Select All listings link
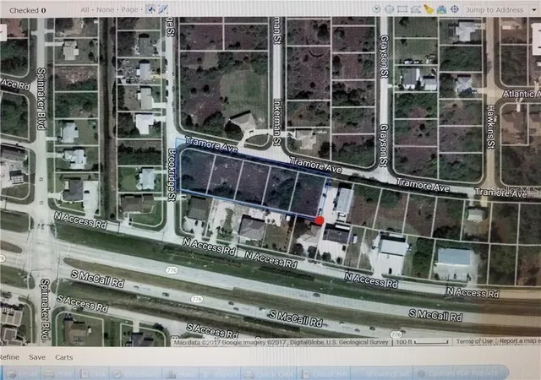541x380 pixels. pos(85,9)
